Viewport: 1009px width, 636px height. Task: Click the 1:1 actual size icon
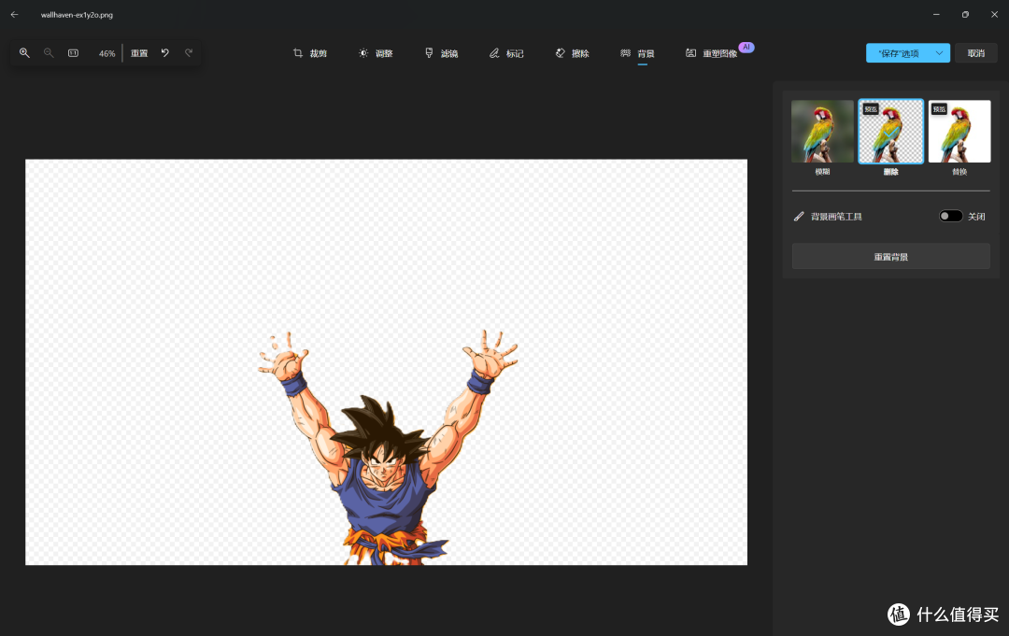pyautogui.click(x=74, y=52)
